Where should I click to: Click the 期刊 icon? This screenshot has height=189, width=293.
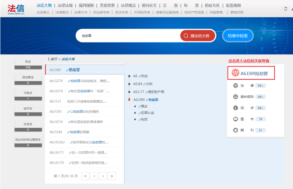[x=235, y=130]
